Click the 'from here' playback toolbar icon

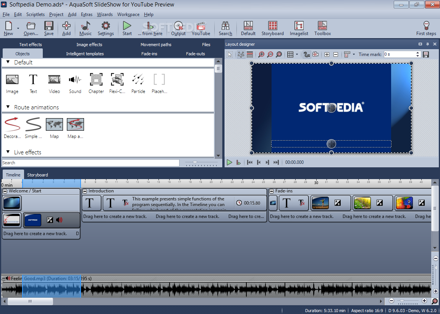[150, 28]
